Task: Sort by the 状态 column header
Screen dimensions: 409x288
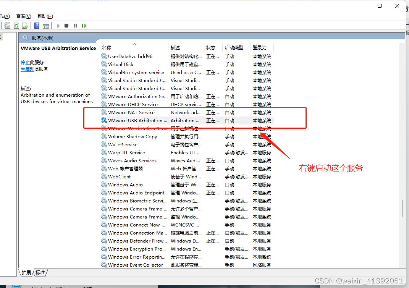Action: [213, 47]
